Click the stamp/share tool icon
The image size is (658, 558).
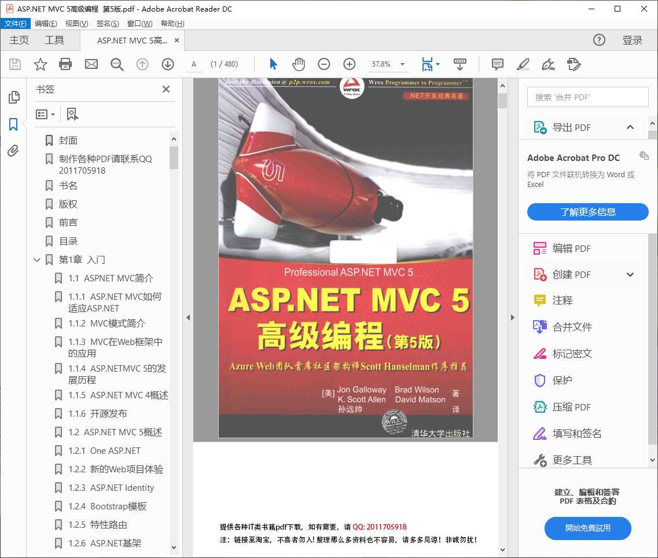574,64
